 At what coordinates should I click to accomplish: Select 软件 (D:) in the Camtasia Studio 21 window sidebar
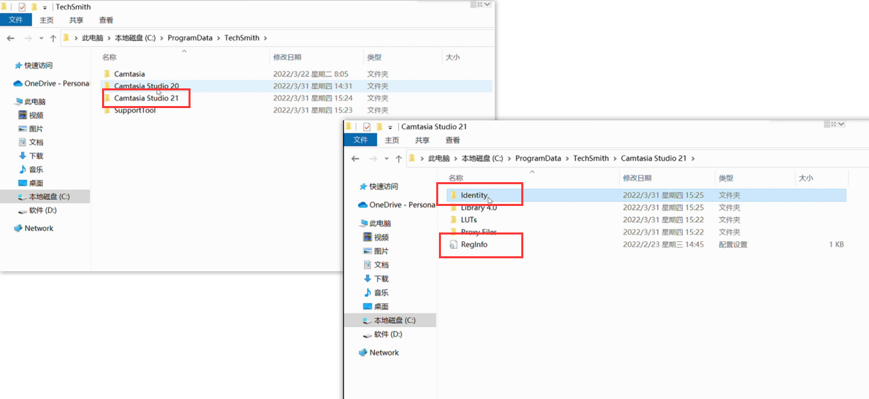pyautogui.click(x=388, y=334)
